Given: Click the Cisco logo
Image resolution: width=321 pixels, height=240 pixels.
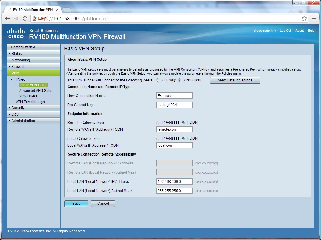Looking at the screenshot, I should tap(16, 34).
